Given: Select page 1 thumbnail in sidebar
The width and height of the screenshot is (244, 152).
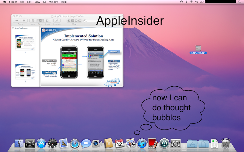Looking at the screenshot, I should (x=25, y=43).
